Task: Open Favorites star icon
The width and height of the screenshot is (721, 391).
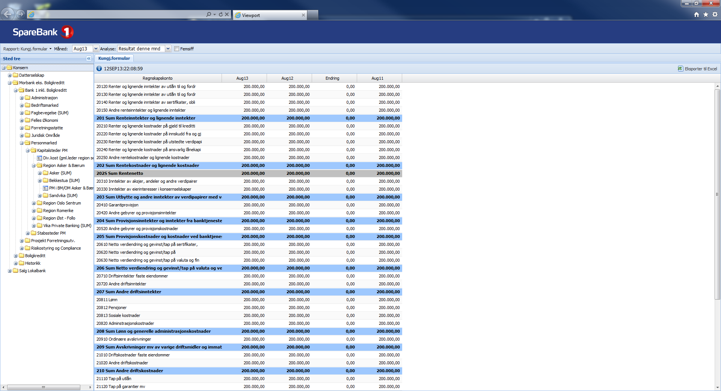Action: (706, 14)
